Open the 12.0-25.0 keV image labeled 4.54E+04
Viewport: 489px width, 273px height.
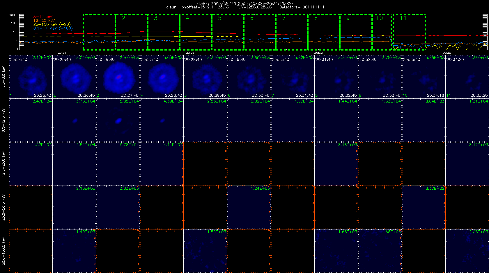click(x=75, y=164)
